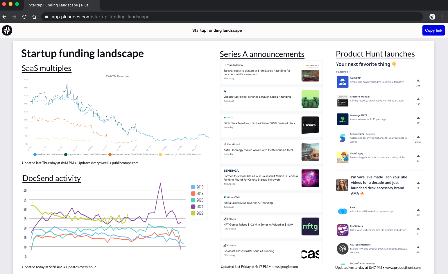
Task: Open the Plus extension icon in toolbar
Action: (x=432, y=17)
